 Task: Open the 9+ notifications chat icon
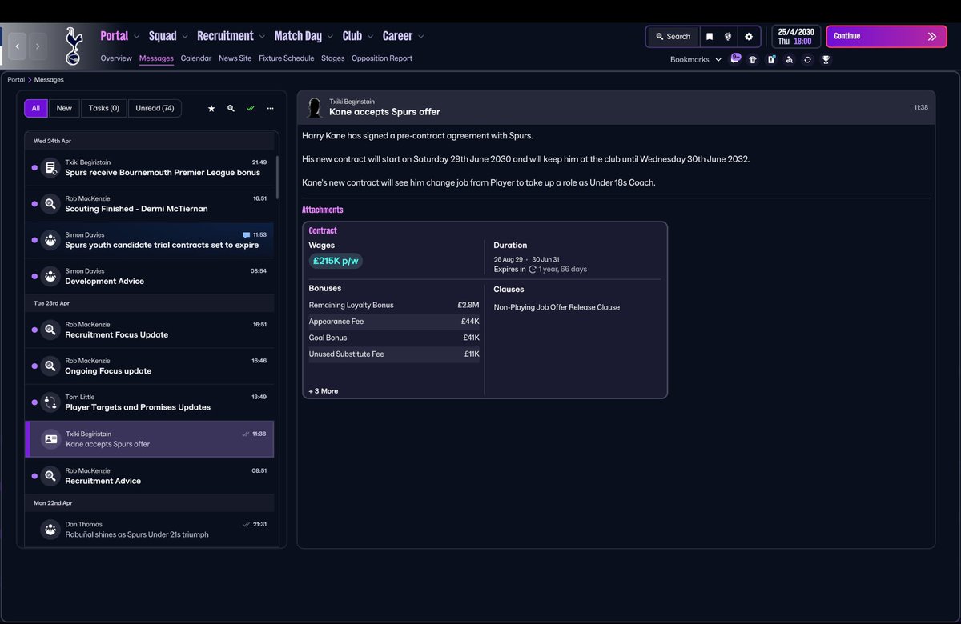tap(735, 58)
